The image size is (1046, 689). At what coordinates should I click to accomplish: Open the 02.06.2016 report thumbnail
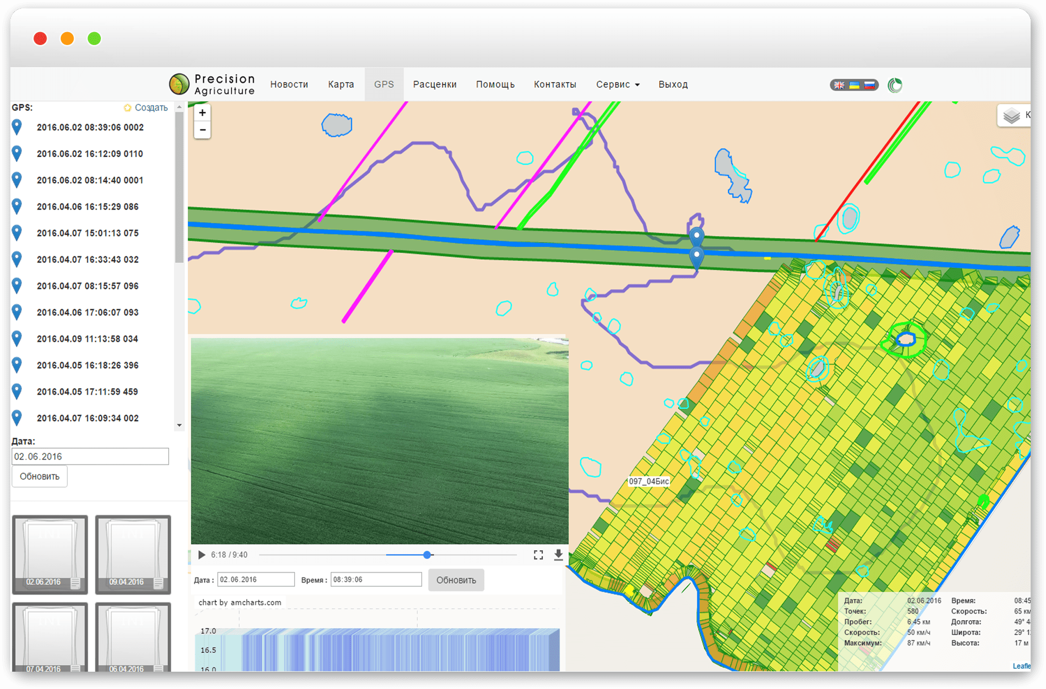point(50,554)
